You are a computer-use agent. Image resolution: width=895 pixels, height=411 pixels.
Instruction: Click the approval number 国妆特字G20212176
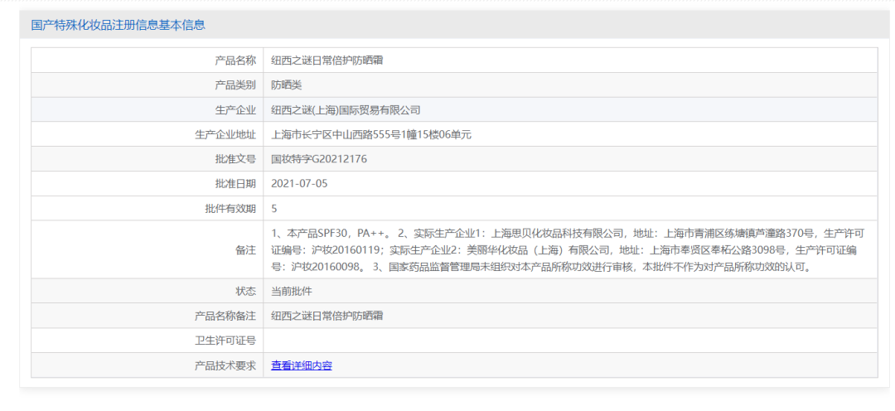pos(319,158)
